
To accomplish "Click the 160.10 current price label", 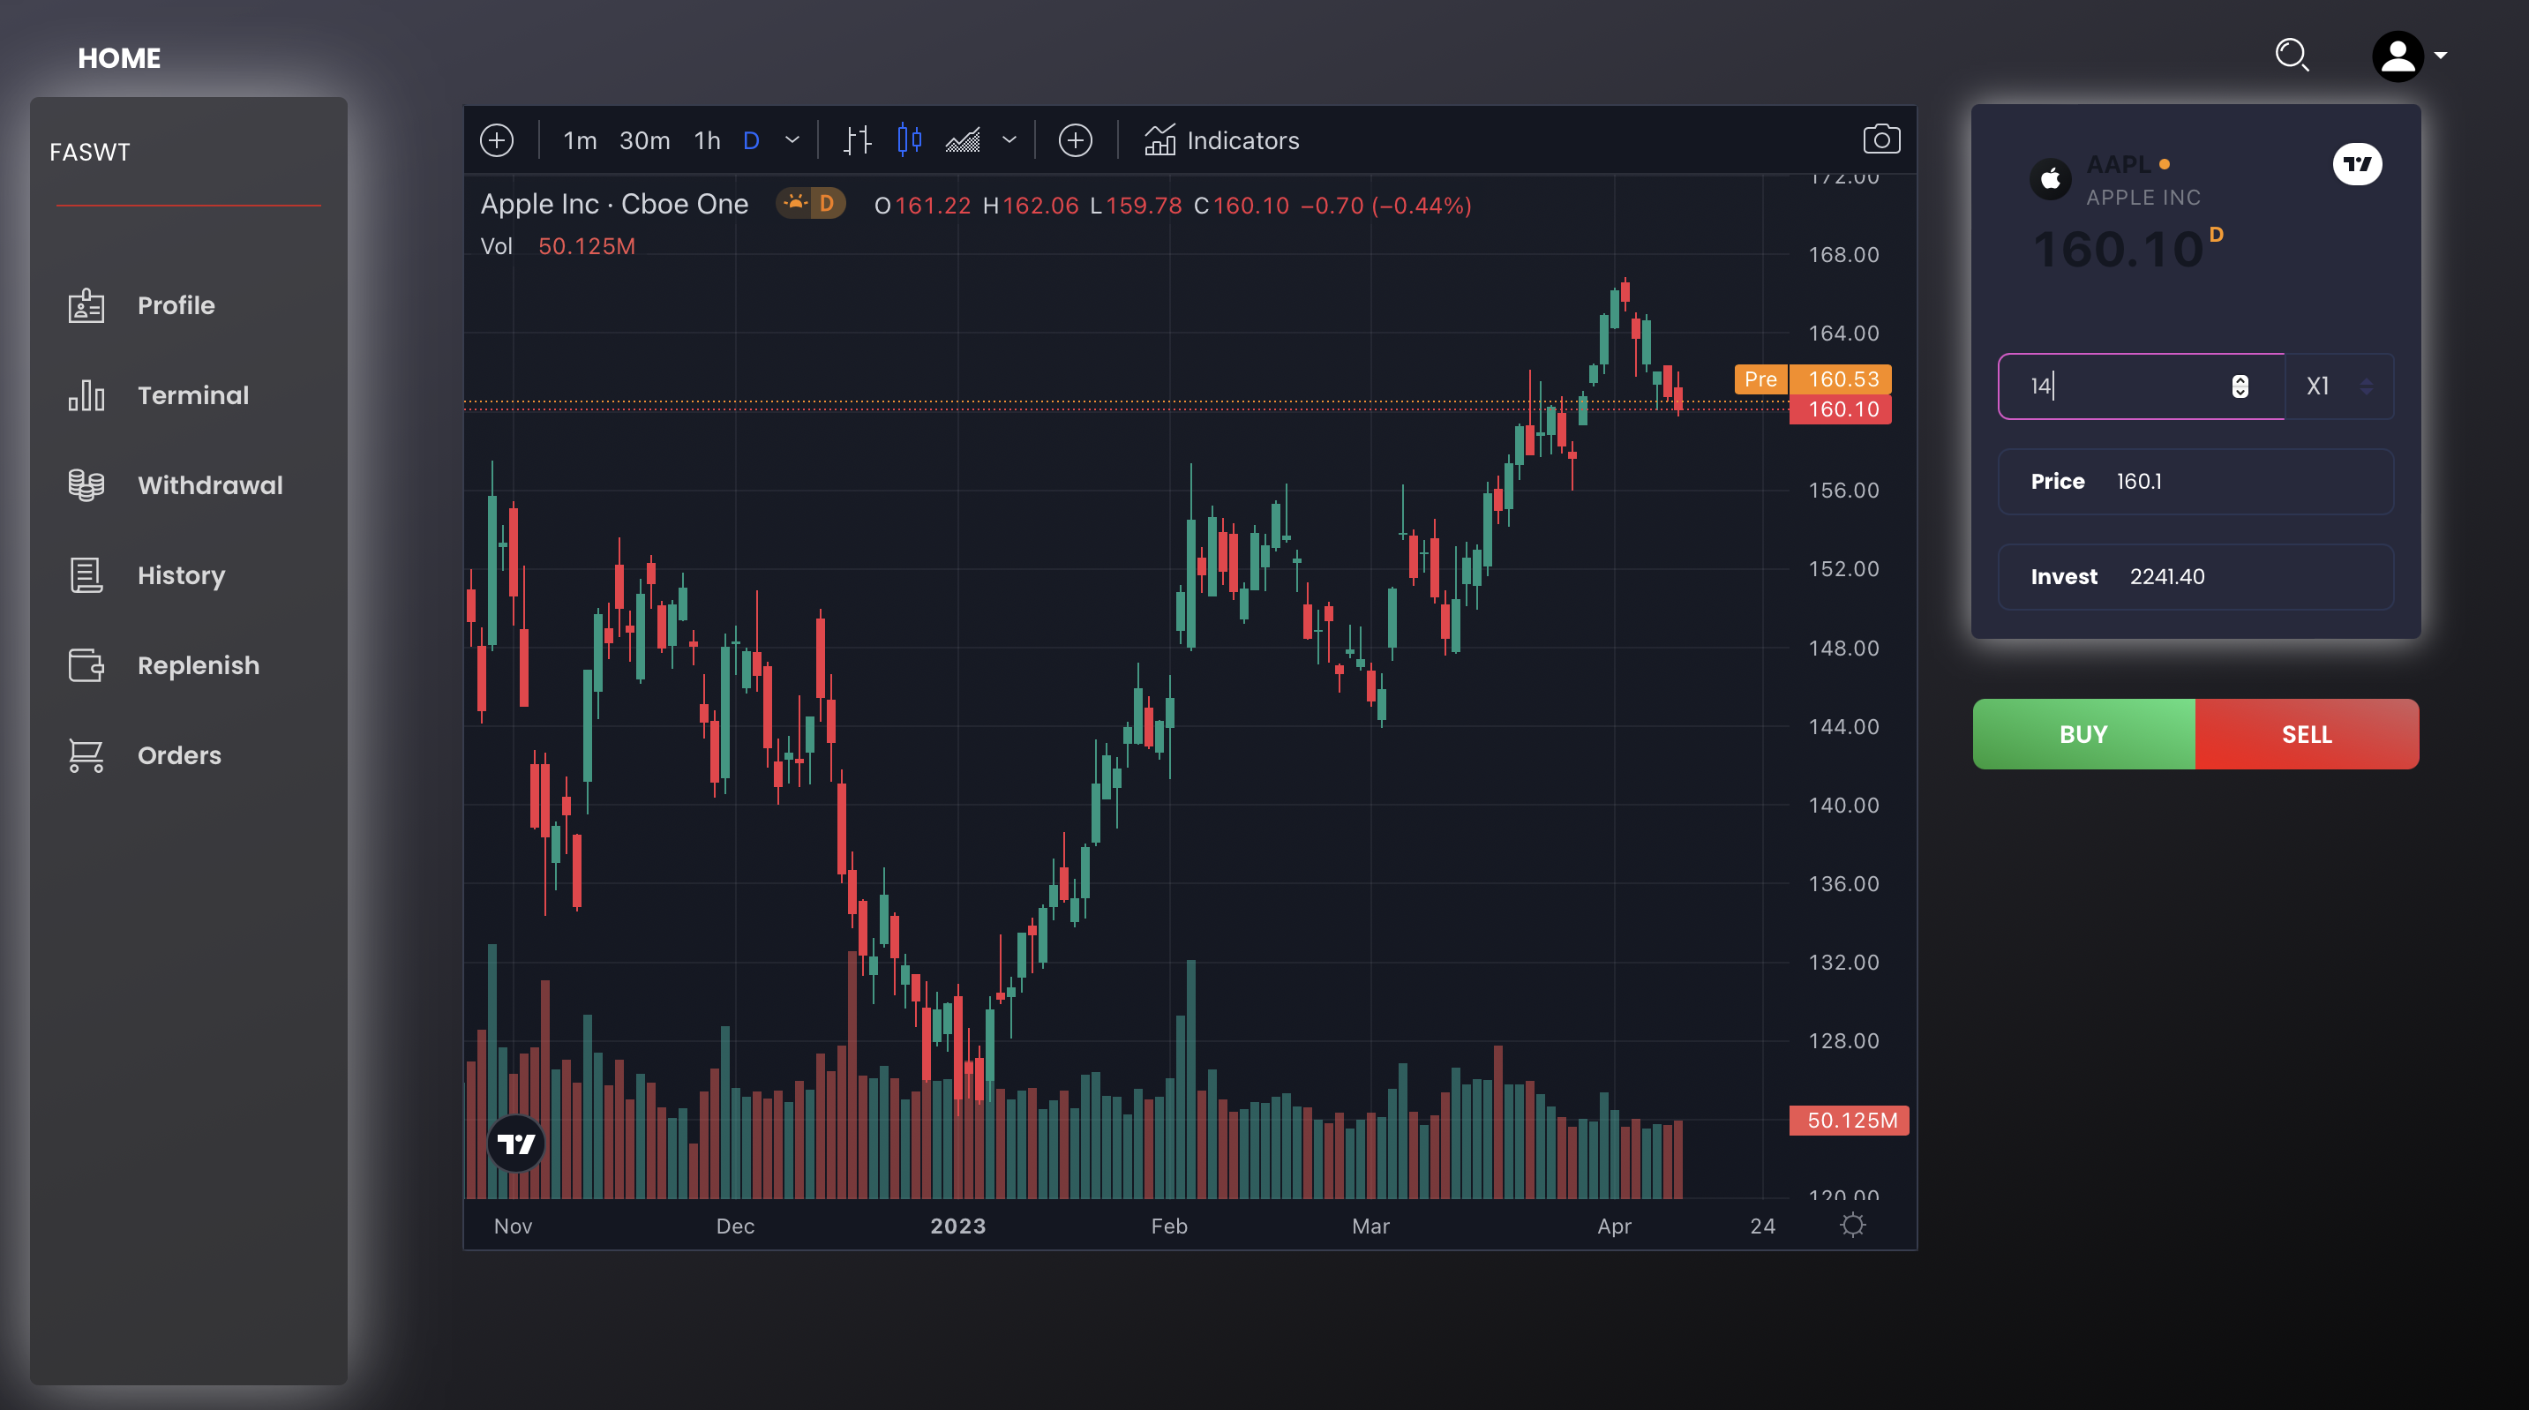I will (x=1840, y=409).
